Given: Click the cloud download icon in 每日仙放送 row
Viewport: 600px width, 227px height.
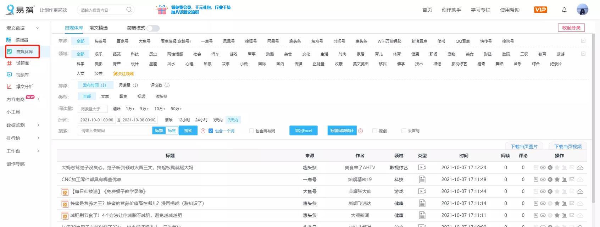Looking at the screenshot, I should coord(580,192).
